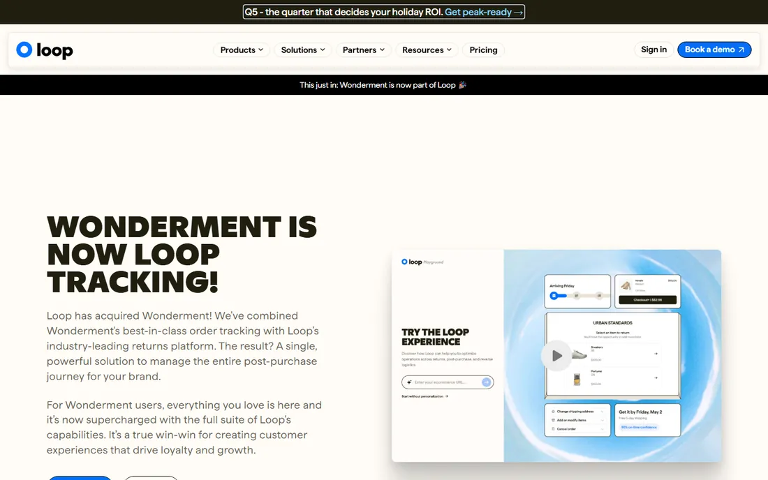Click the paragraph starting Loop has acquired Wonderment
This screenshot has height=480, width=768.
tap(183, 346)
